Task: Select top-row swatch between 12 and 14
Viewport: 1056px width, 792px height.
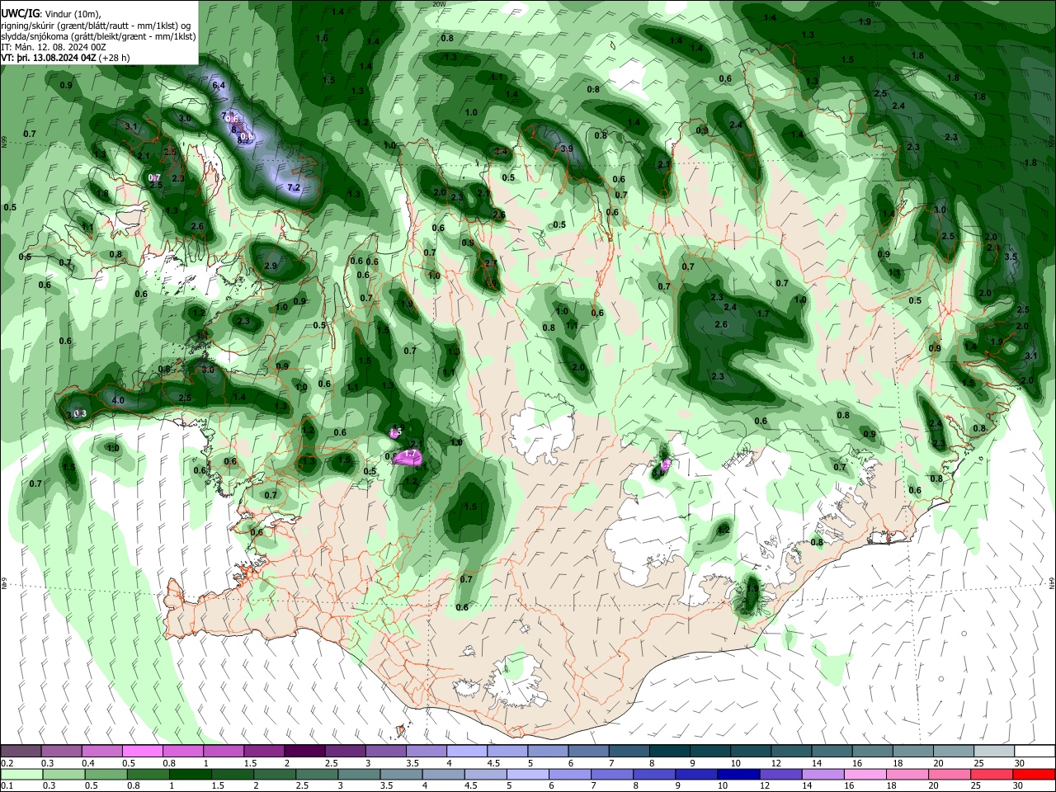Action: pos(791,751)
